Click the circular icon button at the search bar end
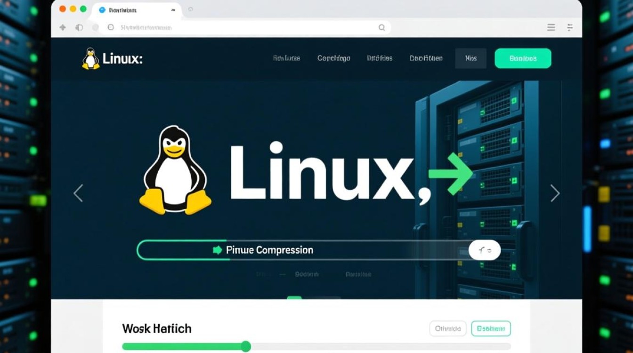633x353 pixels. 484,250
